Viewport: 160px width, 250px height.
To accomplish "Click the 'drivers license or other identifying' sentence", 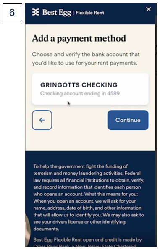I will tap(79, 222).
